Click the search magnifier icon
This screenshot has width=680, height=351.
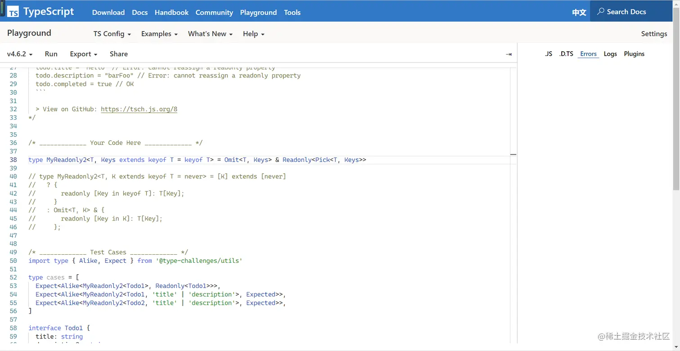click(x=600, y=12)
